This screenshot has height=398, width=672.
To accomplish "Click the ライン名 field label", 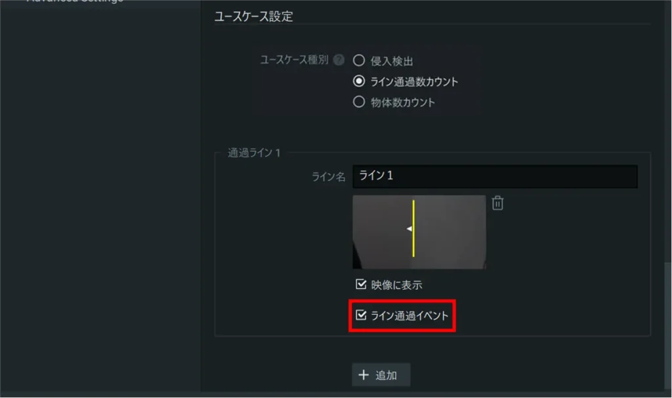I will coord(328,176).
